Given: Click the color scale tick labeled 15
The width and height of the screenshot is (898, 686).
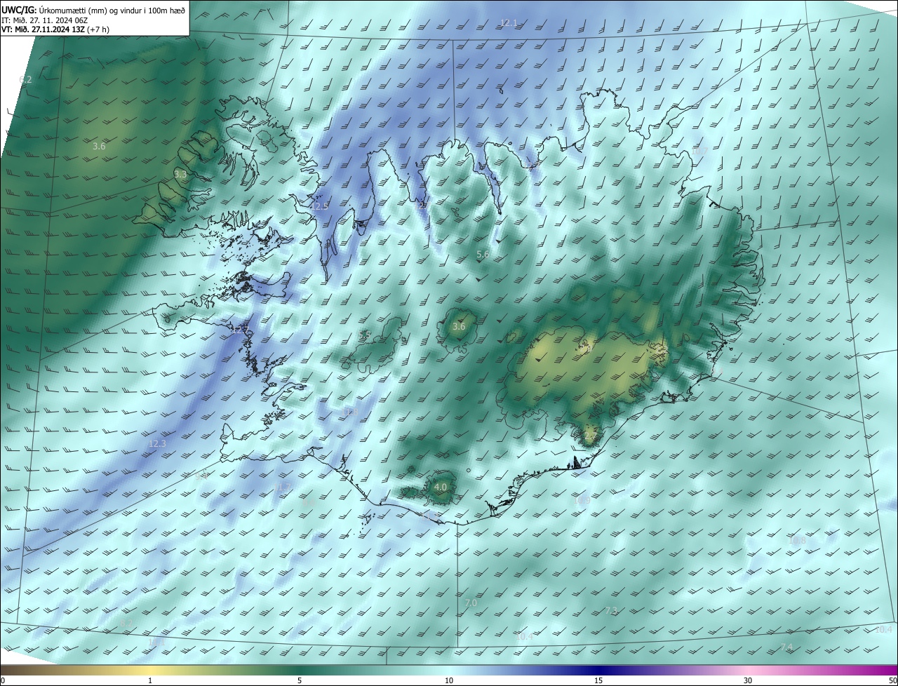Looking at the screenshot, I should tap(598, 681).
